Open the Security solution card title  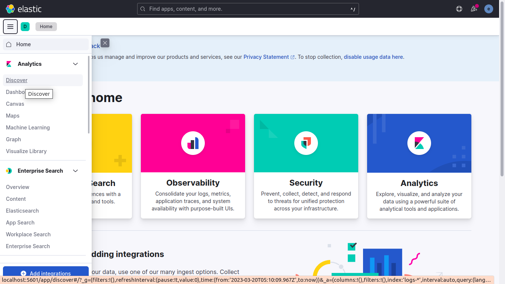tap(306, 183)
